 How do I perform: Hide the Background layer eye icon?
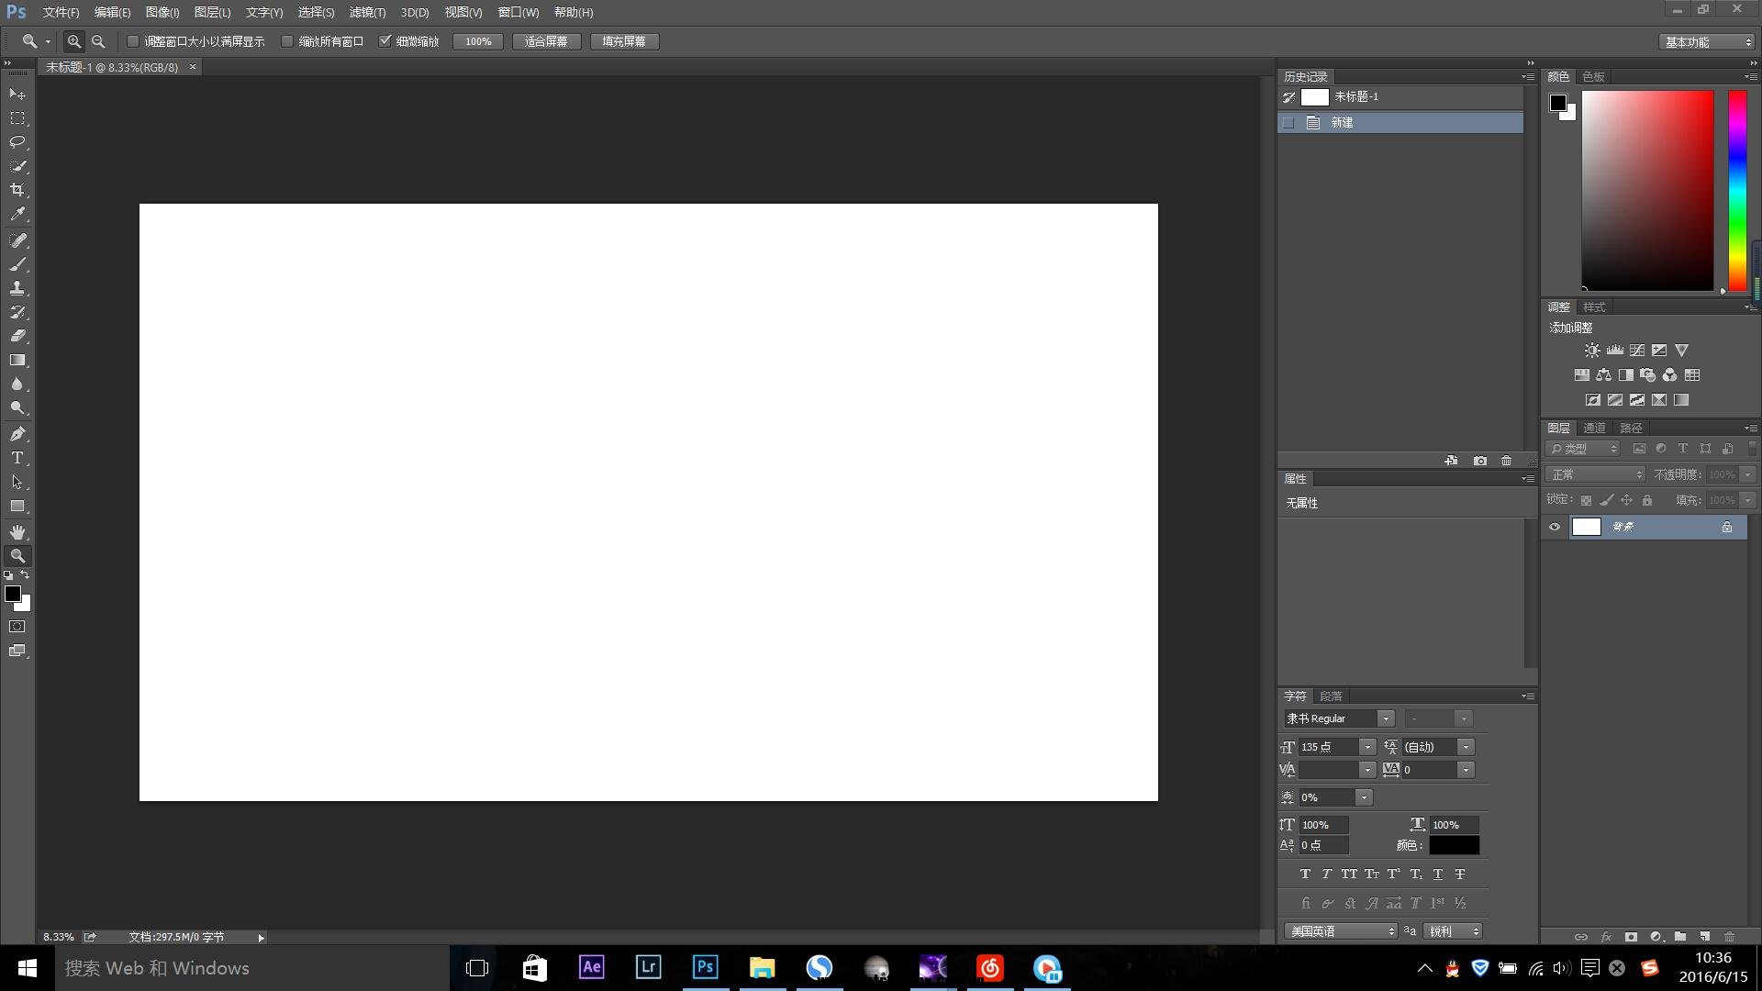pos(1555,527)
